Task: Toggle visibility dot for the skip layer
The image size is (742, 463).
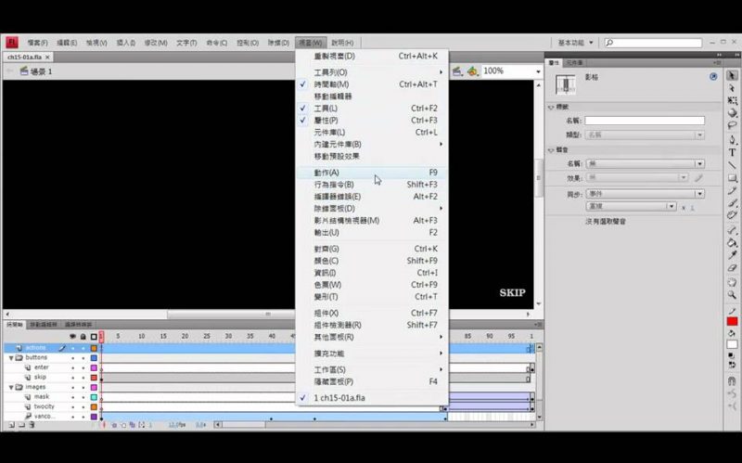Action: (73, 378)
